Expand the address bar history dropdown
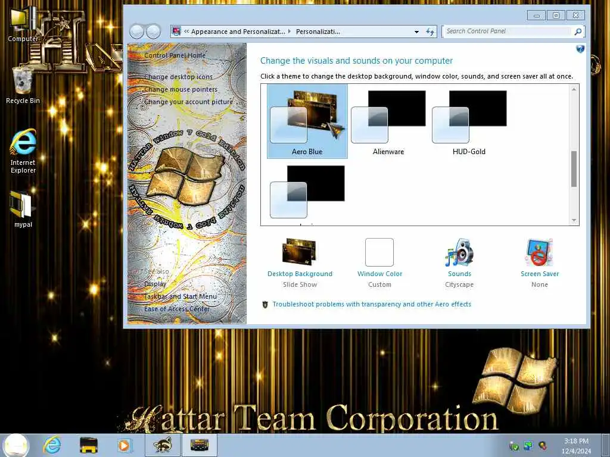This screenshot has height=457, width=610. tap(416, 32)
